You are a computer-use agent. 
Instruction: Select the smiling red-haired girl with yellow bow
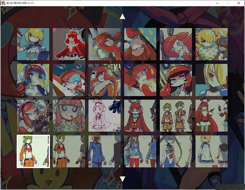(x=140, y=80)
